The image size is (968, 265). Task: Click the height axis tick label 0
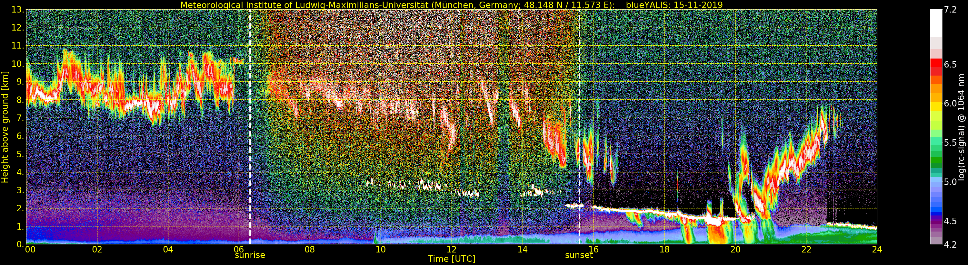coord(20,244)
